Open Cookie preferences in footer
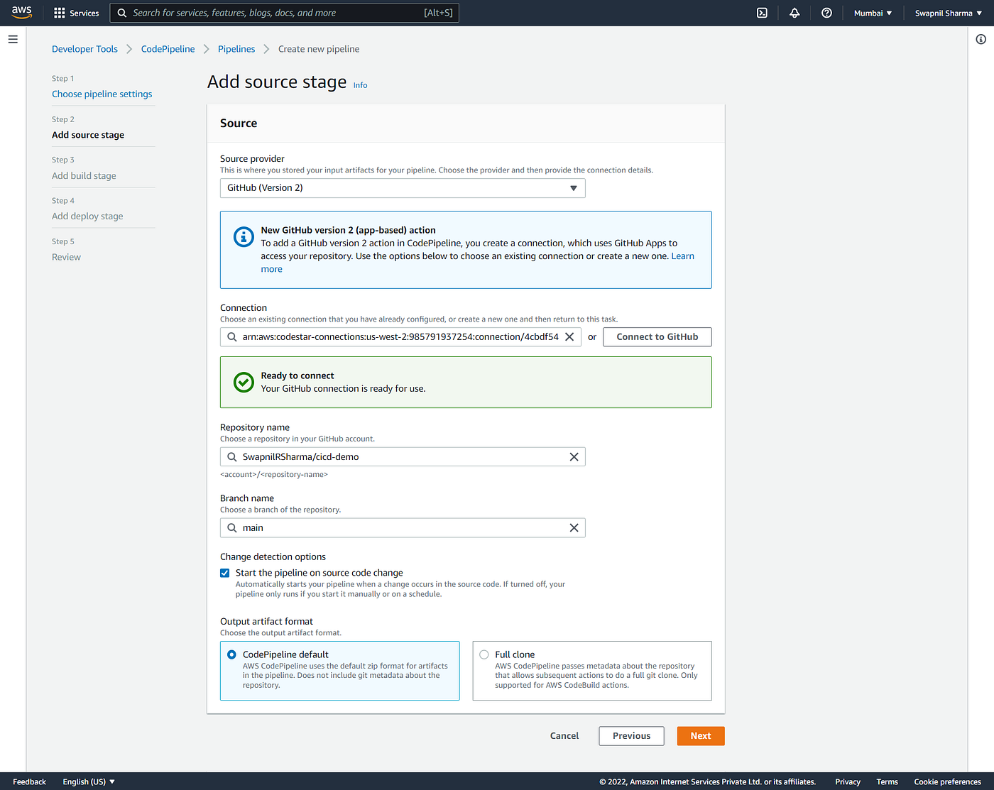Image resolution: width=994 pixels, height=790 pixels. tap(947, 781)
